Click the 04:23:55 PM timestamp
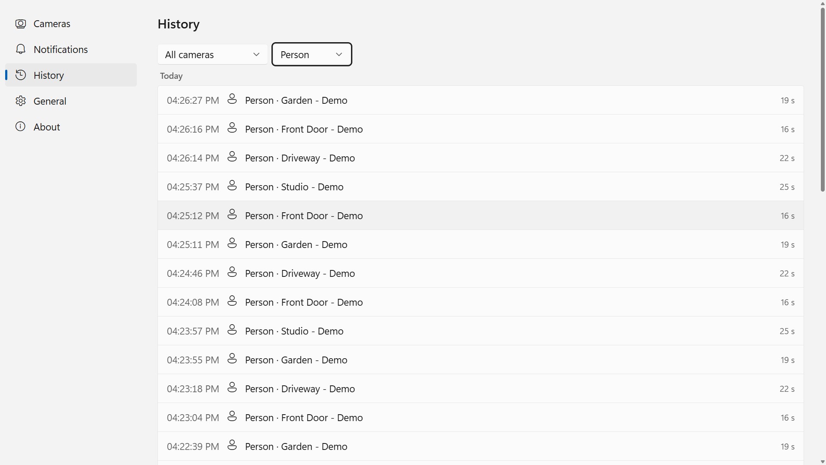 [193, 360]
